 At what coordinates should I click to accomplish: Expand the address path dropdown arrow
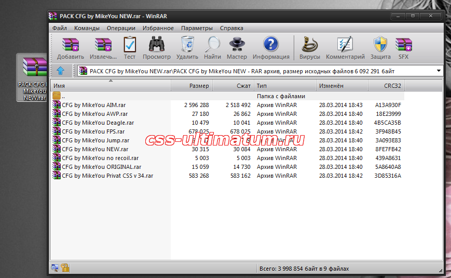(x=439, y=71)
